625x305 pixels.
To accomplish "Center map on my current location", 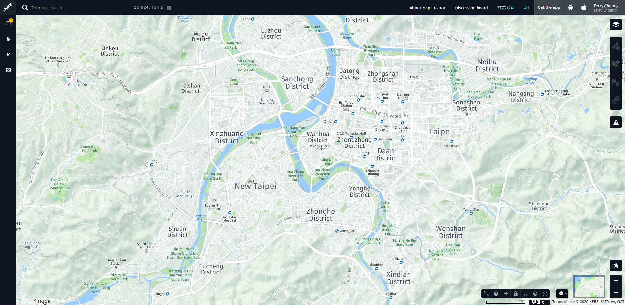I will click(x=616, y=266).
